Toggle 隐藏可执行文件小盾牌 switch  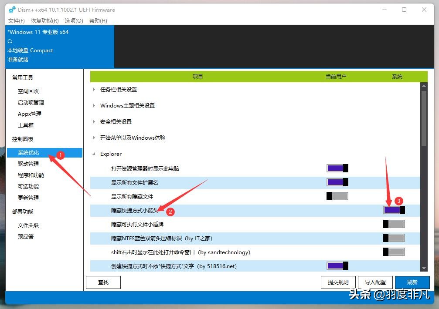click(393, 224)
